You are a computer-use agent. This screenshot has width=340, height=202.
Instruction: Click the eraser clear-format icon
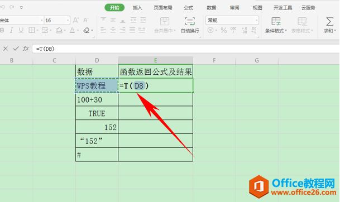pyautogui.click(x=87, y=30)
